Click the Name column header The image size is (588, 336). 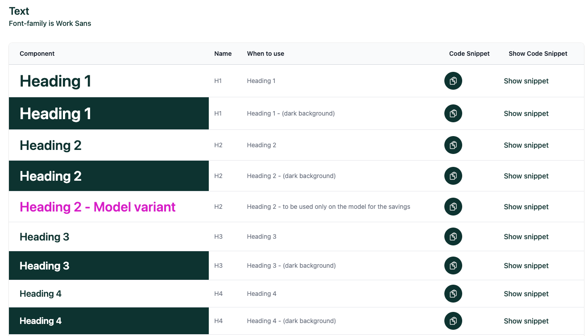tap(223, 54)
